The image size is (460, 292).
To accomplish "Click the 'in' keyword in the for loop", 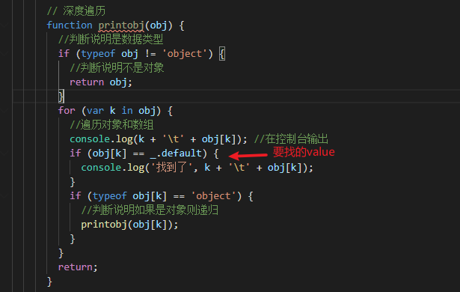I will [127, 111].
